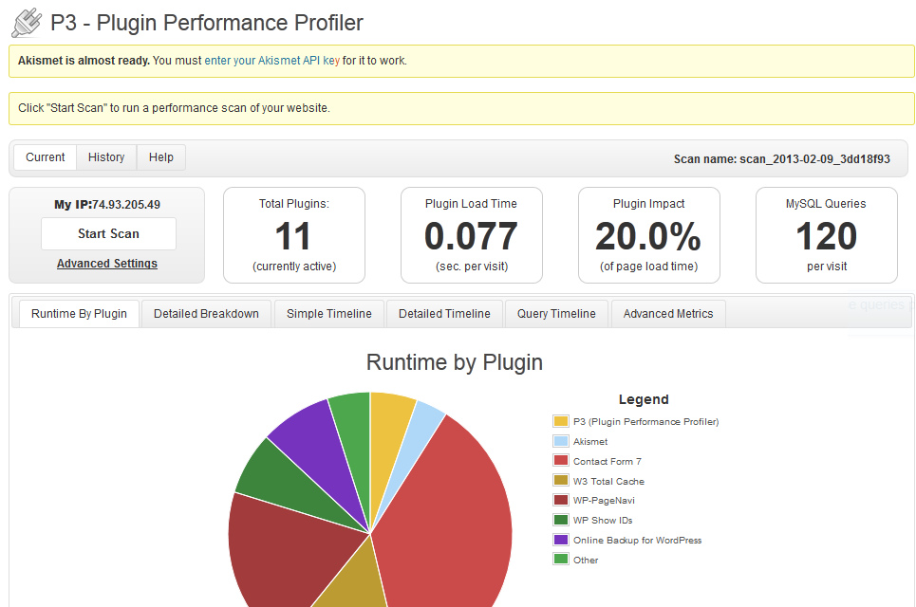
Task: Click the Online Backup for WordPress purple swatch
Action: pyautogui.click(x=561, y=540)
